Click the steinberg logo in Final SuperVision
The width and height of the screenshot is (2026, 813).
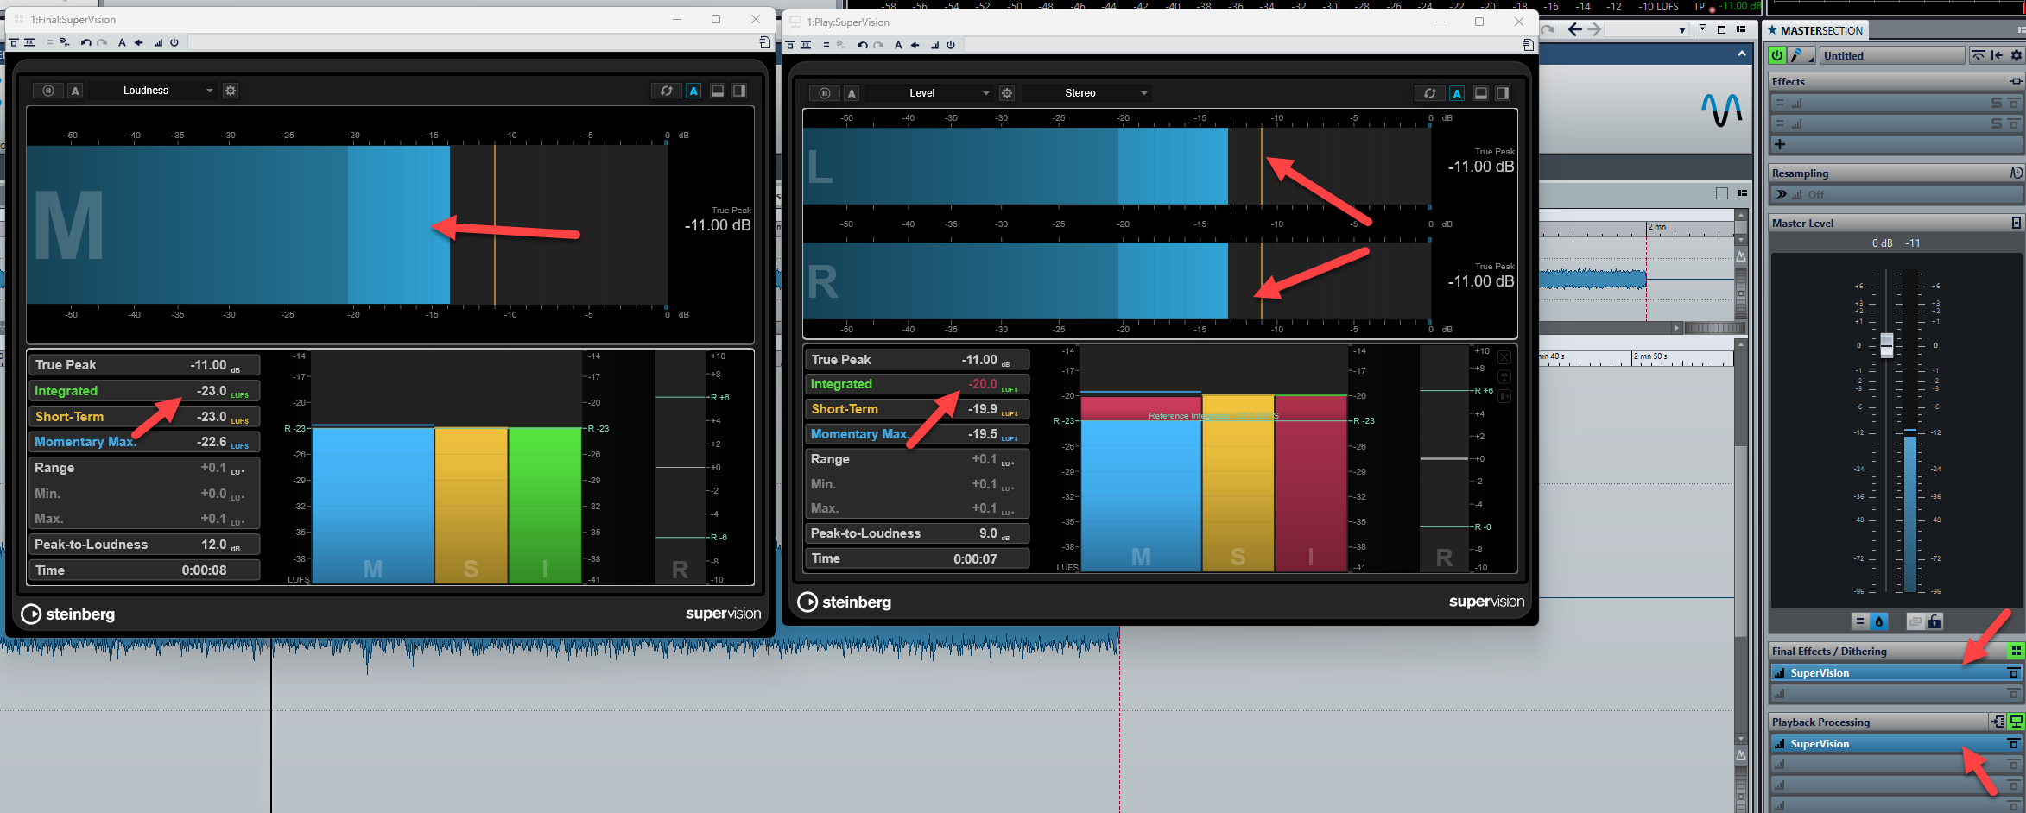click(x=68, y=614)
